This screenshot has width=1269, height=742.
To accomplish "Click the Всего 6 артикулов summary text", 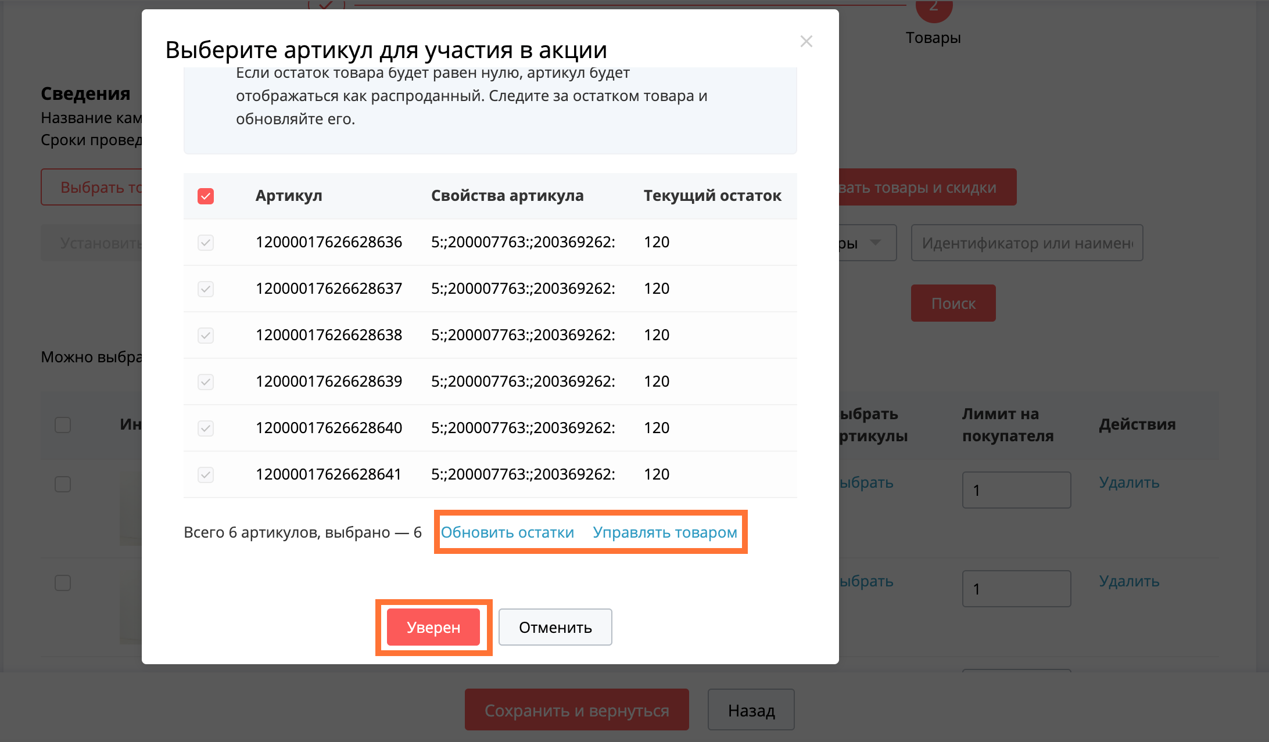I will pos(303,532).
